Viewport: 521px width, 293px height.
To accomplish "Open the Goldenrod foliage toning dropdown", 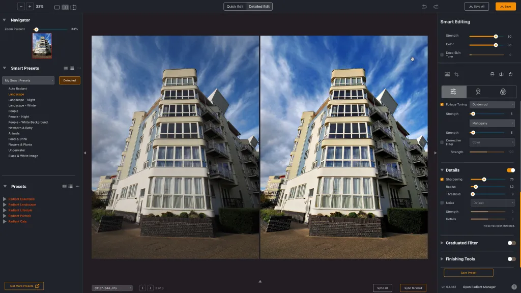I will pos(493,104).
